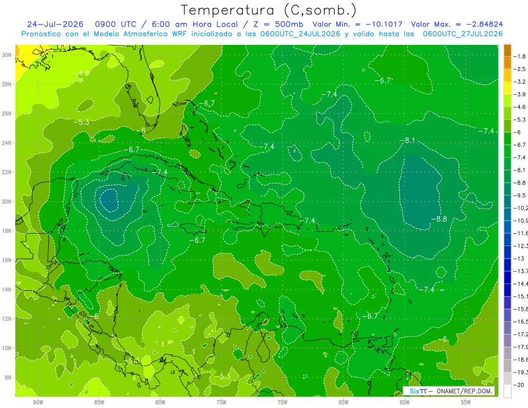Viewport: 528px width, 408px height.
Task: Click the "70W" longitude axis label
Action: click(282, 403)
